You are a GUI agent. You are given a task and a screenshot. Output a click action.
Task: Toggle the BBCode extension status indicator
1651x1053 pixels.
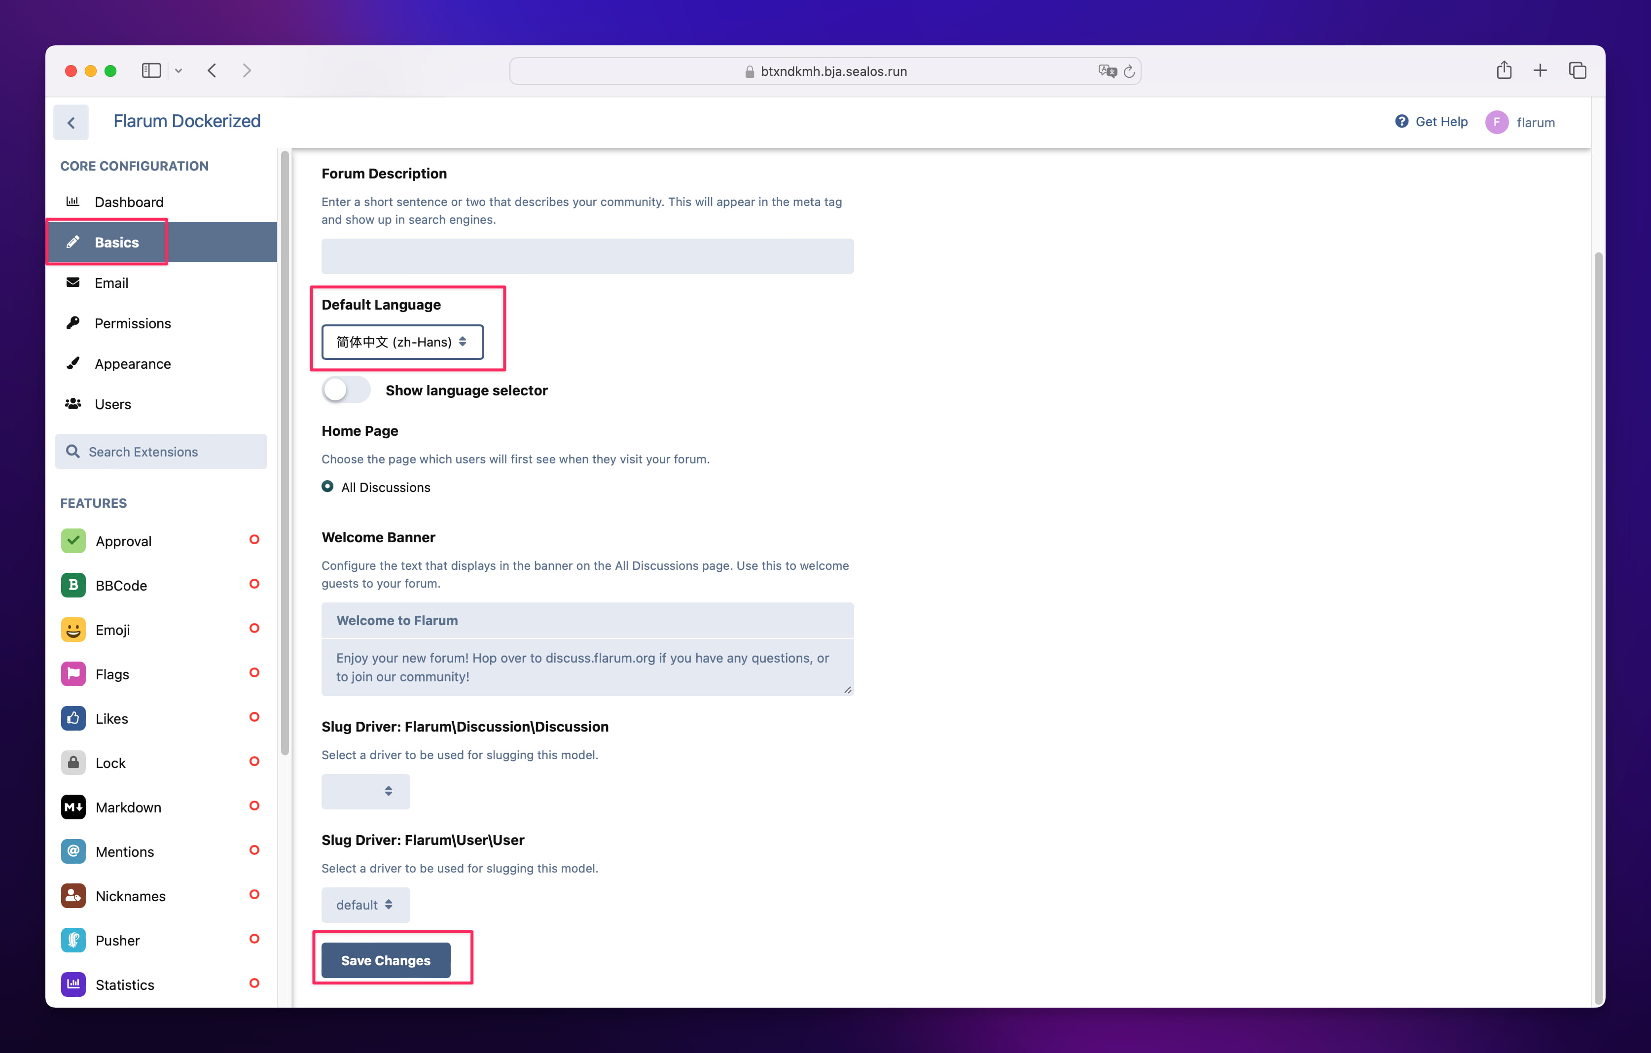[x=254, y=584]
